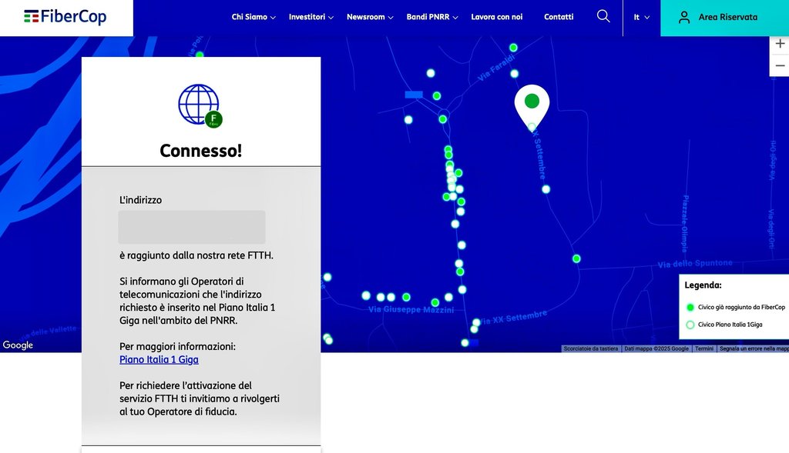Expand the Bandi PNRR menu
The image size is (789, 453).
click(432, 17)
